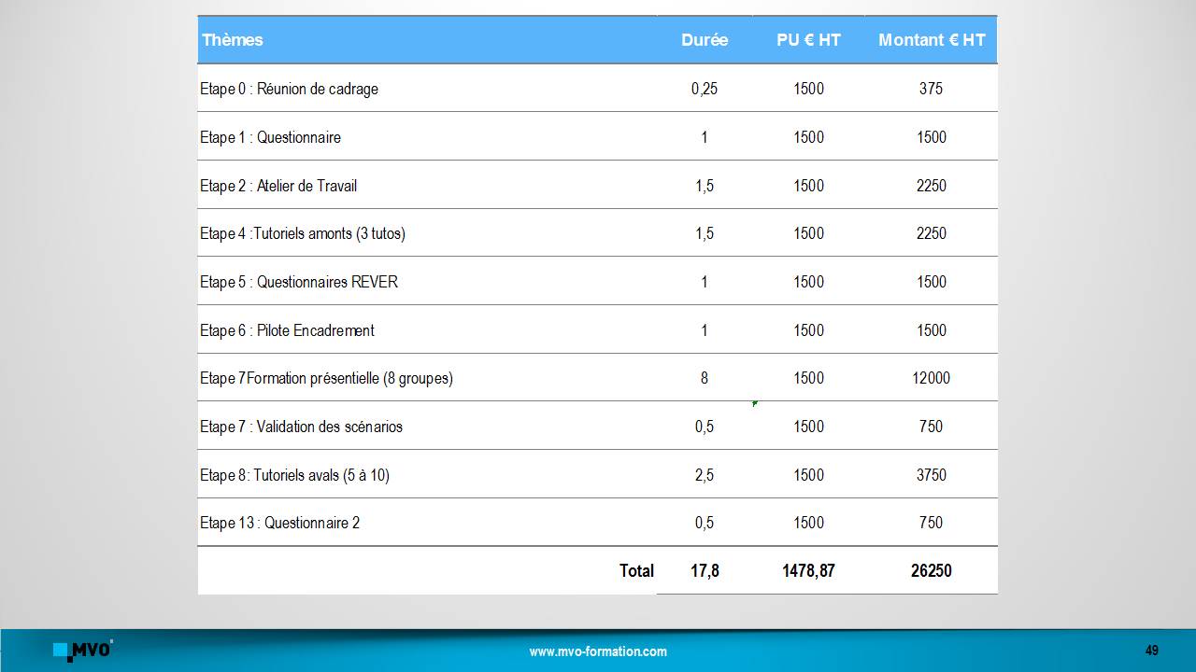Screen dimensions: 1196x672
Task: Click the 12000 amount cell
Action: 931,378
